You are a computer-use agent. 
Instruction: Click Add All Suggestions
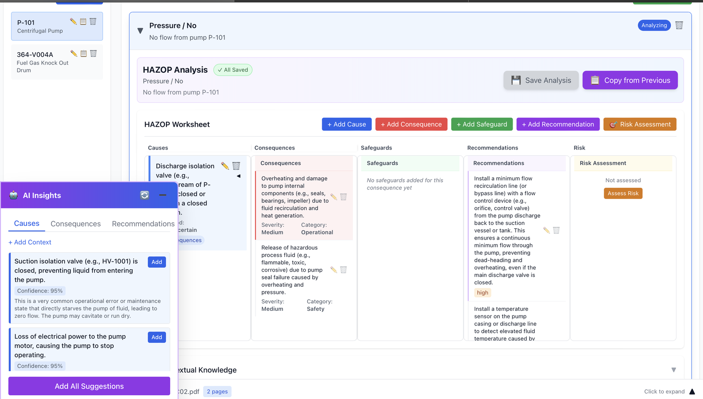[x=89, y=386]
